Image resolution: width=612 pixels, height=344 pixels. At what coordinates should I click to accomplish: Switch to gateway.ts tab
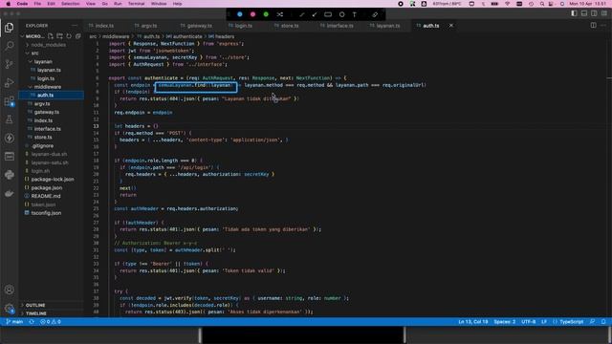(x=199, y=26)
